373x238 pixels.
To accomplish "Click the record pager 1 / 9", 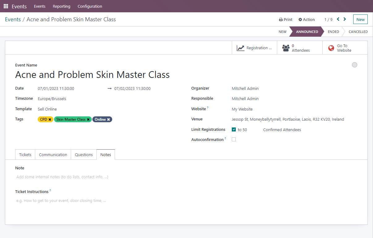I will point(328,19).
